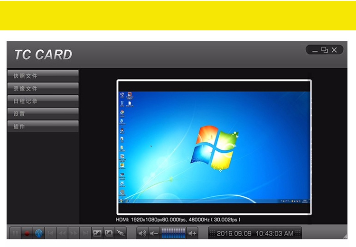Set the level on the blue volume meter

[173, 233]
